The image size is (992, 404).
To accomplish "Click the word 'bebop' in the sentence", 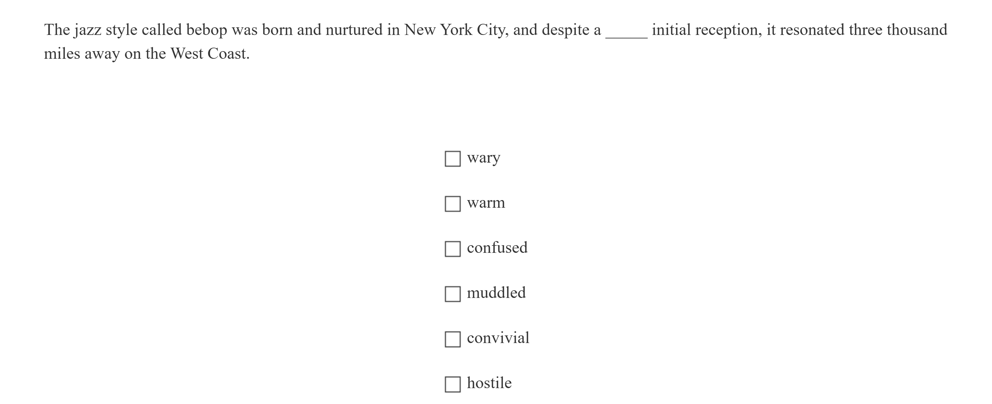I will tap(206, 30).
